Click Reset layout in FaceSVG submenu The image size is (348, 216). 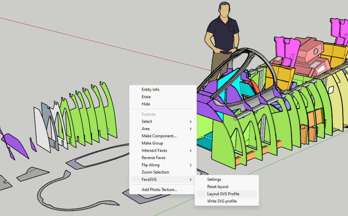(218, 187)
